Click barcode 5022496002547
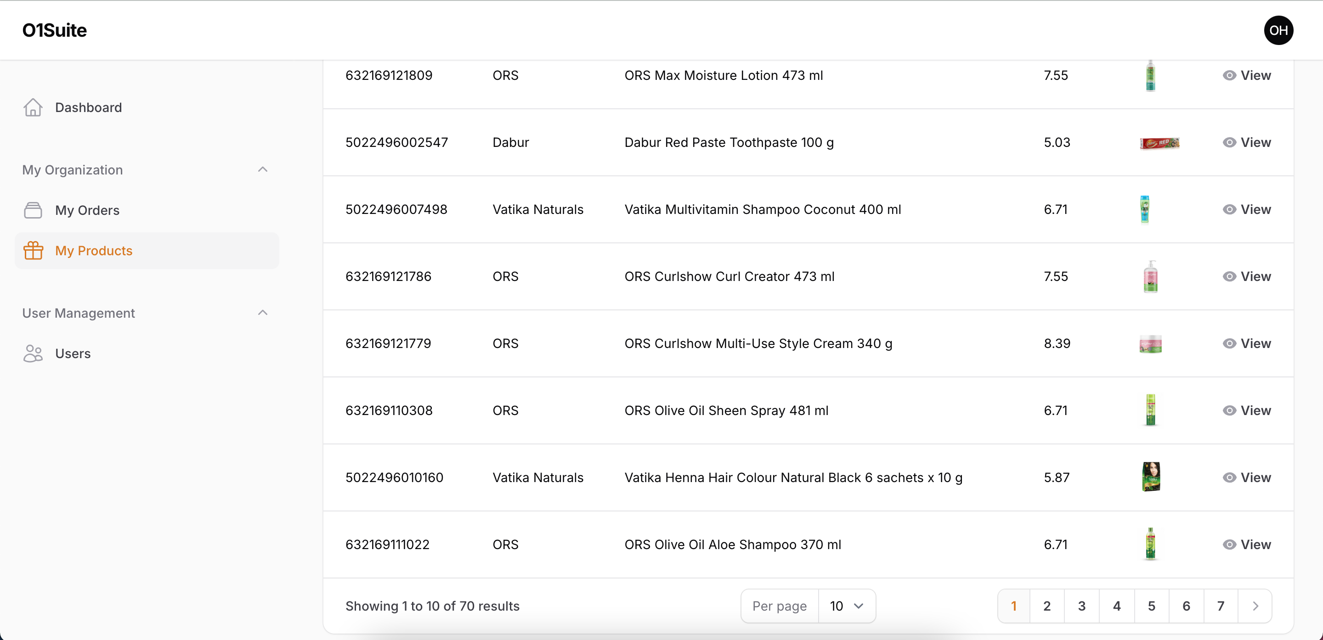Viewport: 1323px width, 640px height. [x=396, y=142]
